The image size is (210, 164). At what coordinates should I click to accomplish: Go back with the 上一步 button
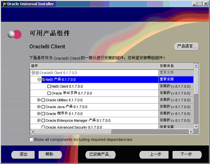tap(154, 155)
